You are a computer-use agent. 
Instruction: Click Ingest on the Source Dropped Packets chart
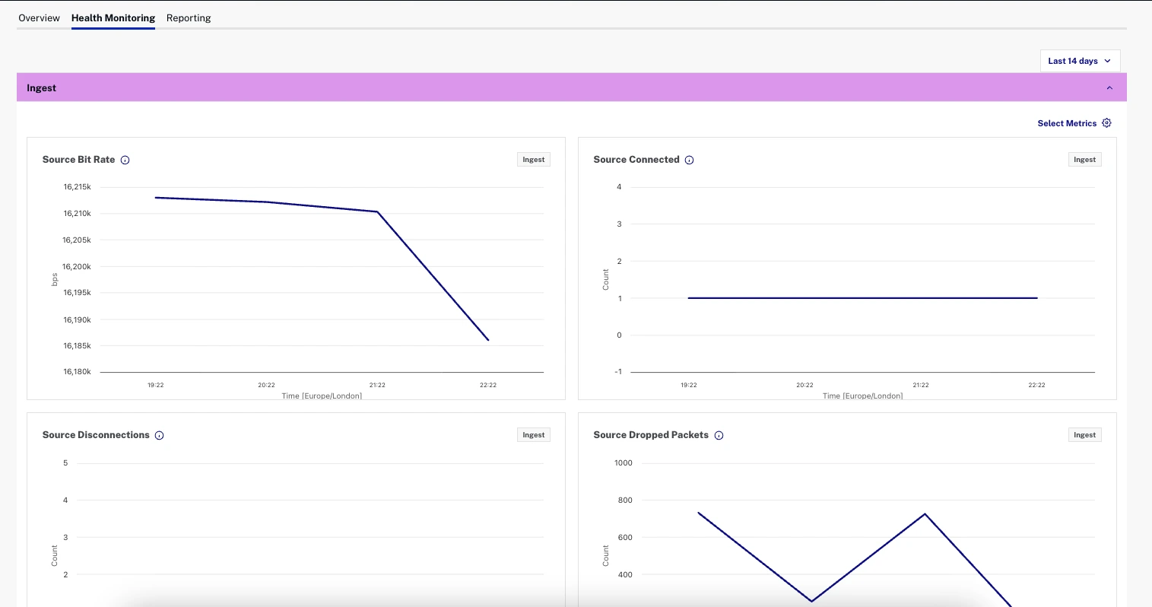click(x=1084, y=434)
